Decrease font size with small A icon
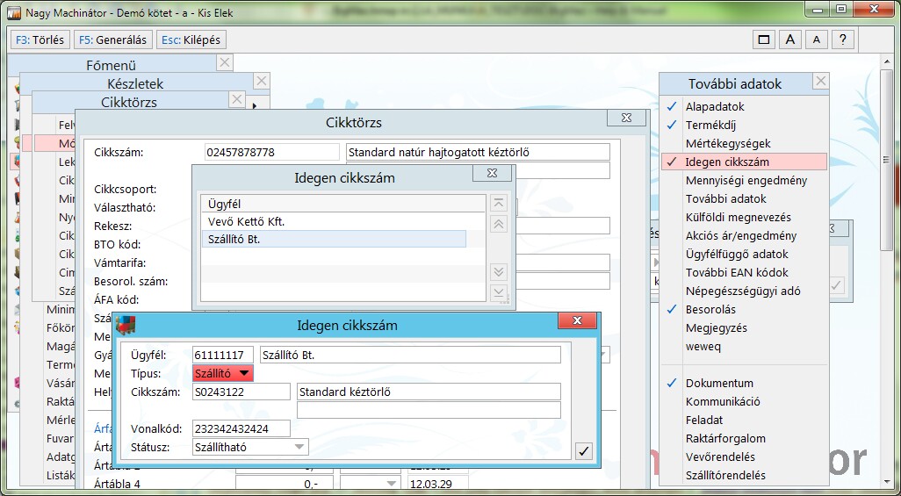Screen dimensions: 901x496 point(817,40)
